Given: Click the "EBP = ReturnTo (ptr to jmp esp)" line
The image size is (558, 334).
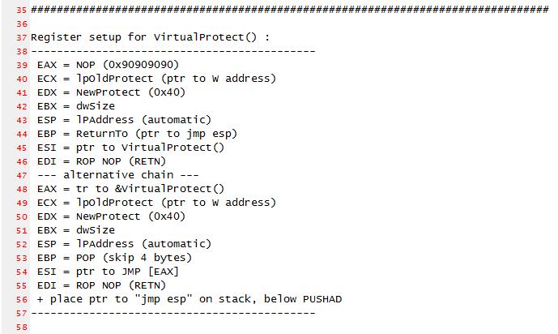Looking at the screenshot, I should pos(137,134).
